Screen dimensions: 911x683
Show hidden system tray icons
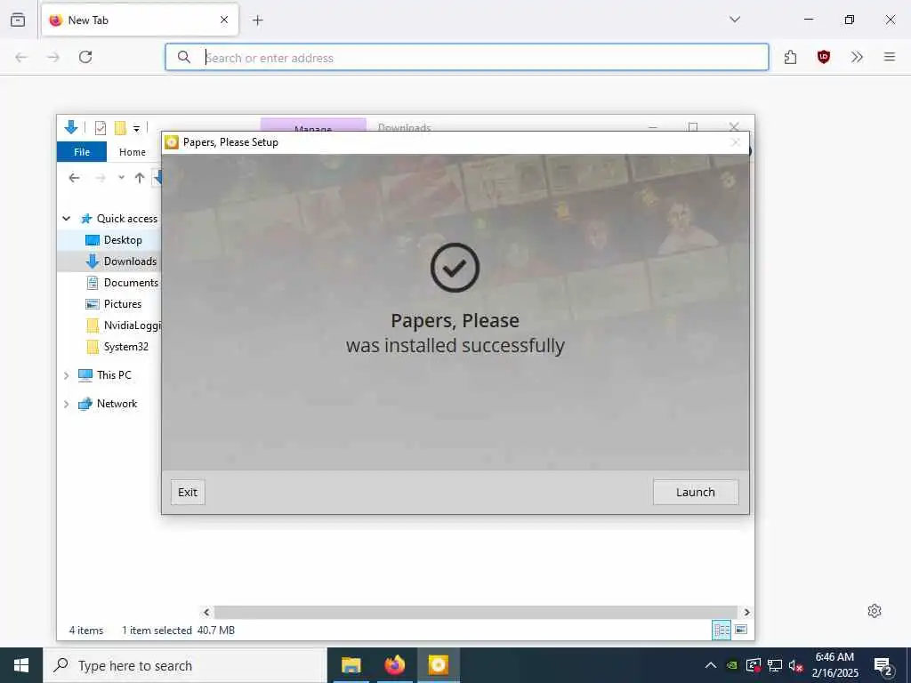[711, 665]
